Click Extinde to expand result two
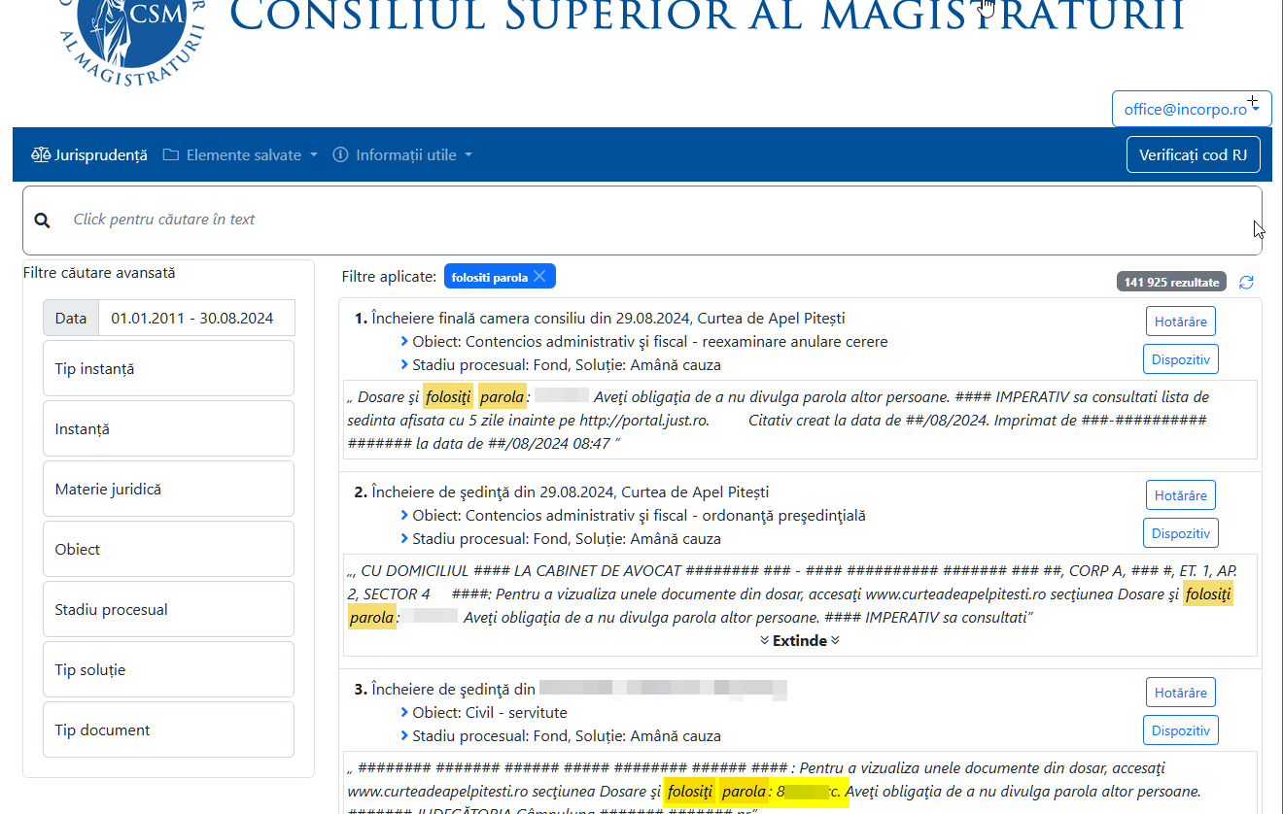 tap(799, 641)
